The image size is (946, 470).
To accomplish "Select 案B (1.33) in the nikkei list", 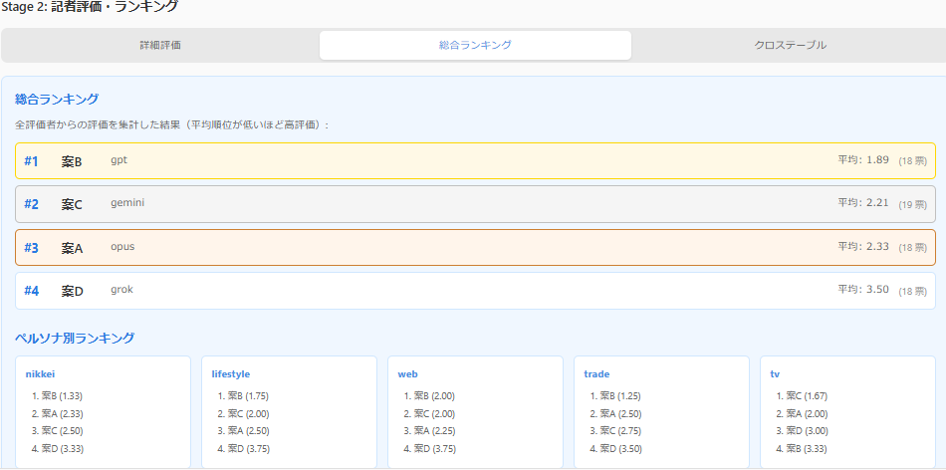I will pos(62,396).
